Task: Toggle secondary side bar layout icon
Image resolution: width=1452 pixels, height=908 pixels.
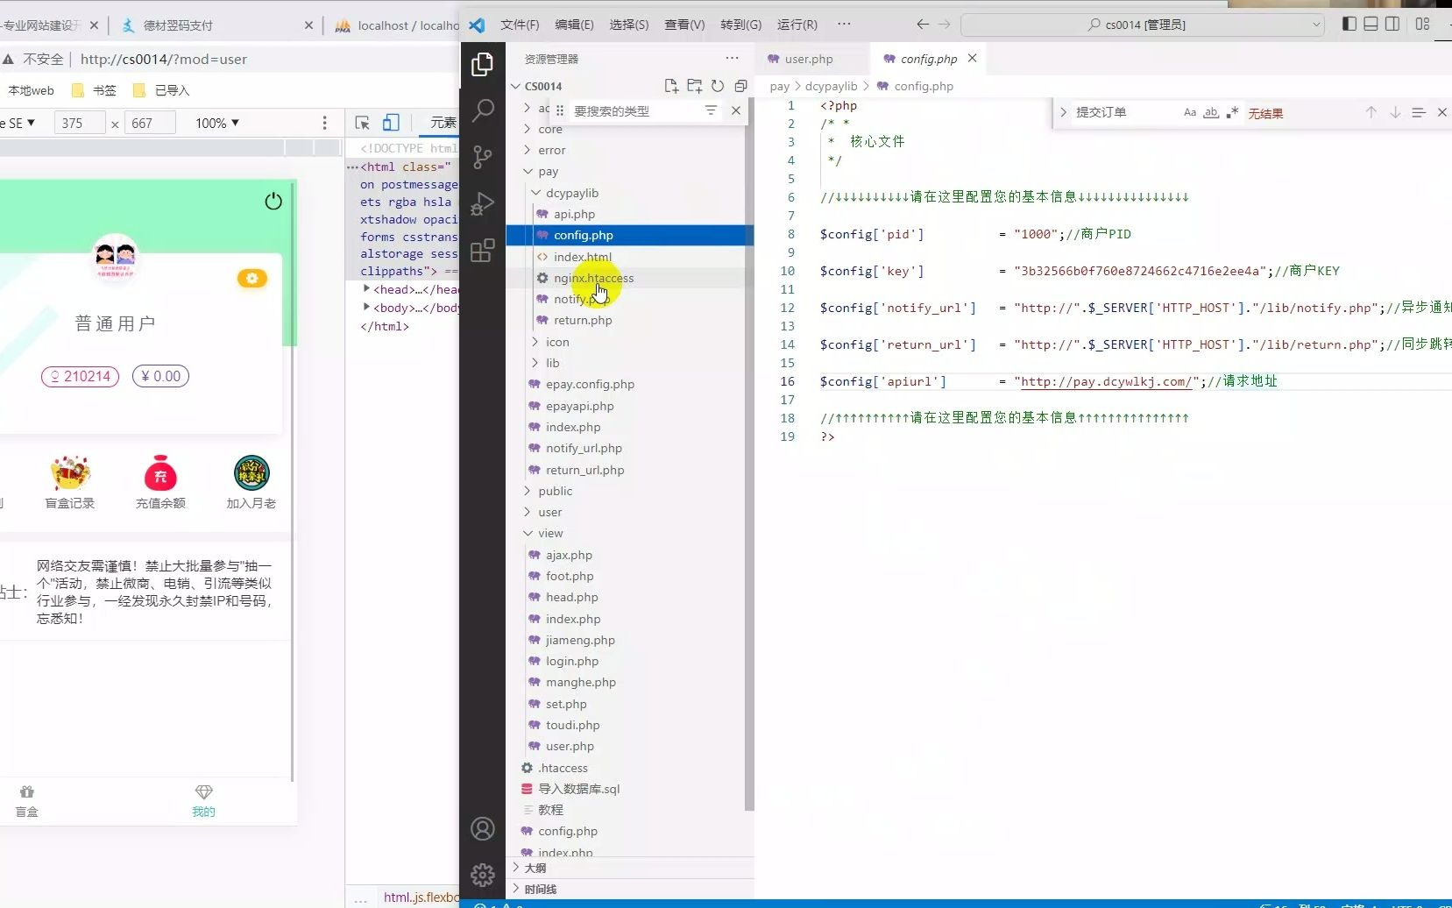Action: coord(1392,24)
